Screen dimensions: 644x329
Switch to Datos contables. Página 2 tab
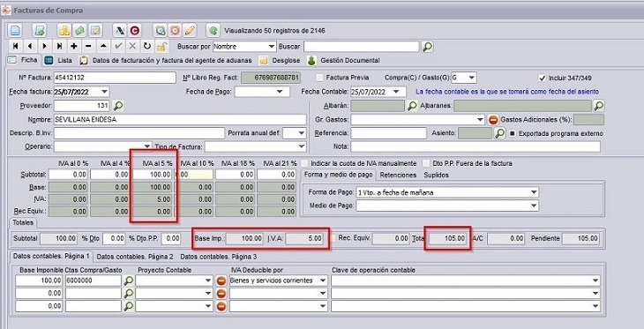coord(135,257)
